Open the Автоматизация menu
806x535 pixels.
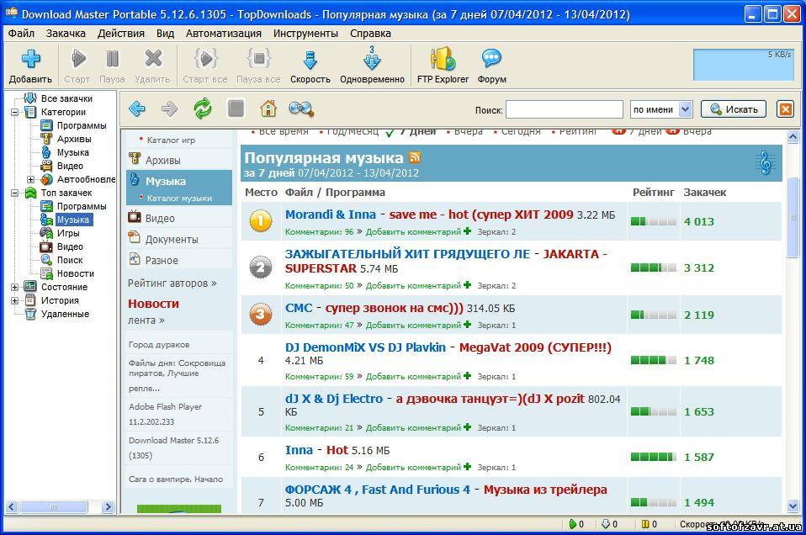pyautogui.click(x=224, y=34)
